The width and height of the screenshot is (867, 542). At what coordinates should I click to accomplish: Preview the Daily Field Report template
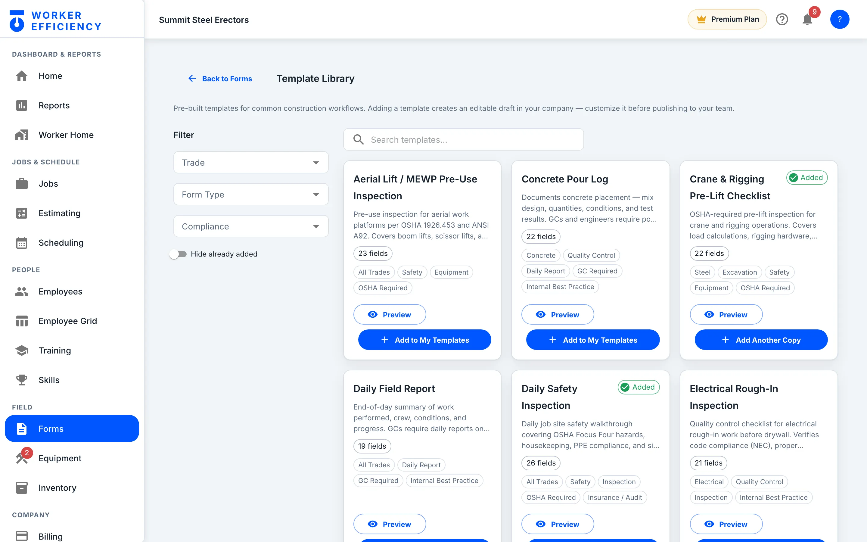(390, 524)
